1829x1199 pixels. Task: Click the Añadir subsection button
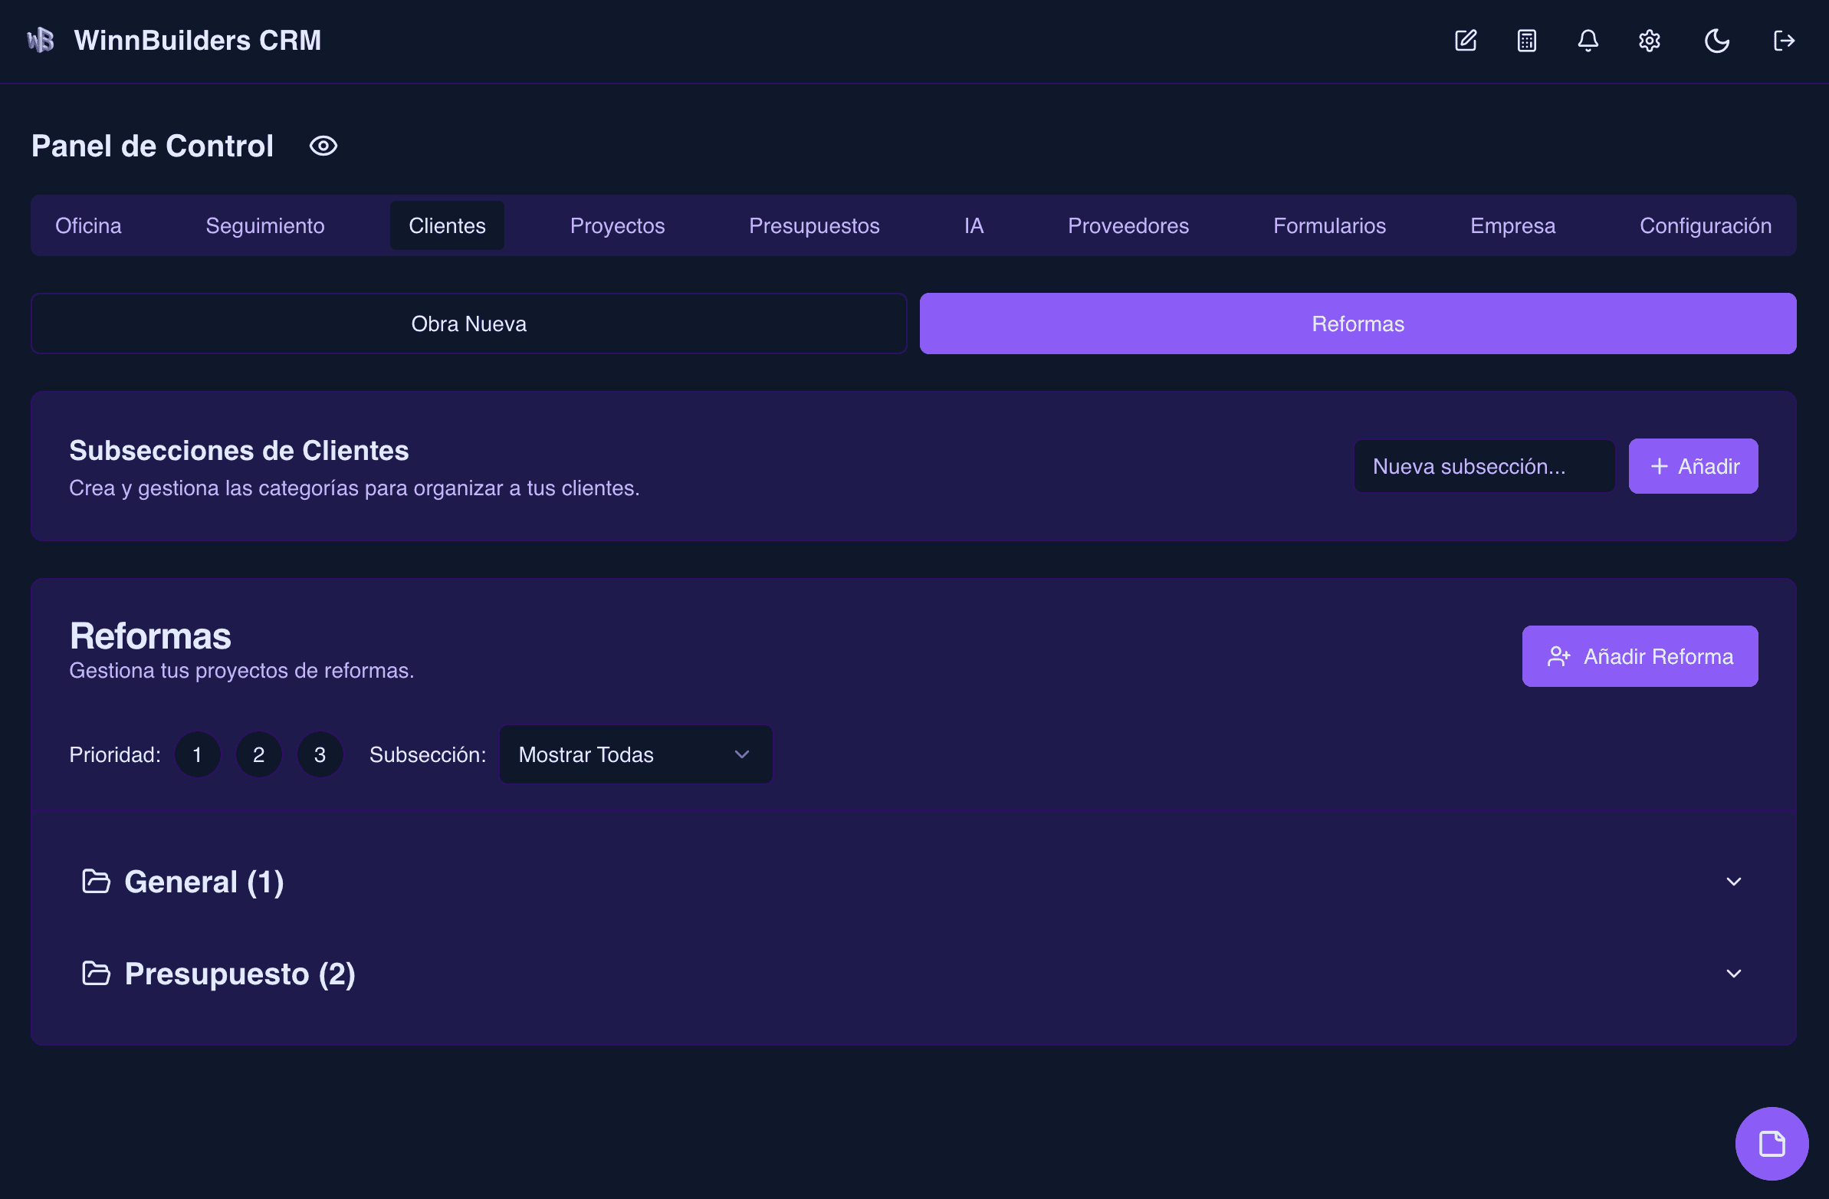(1693, 467)
